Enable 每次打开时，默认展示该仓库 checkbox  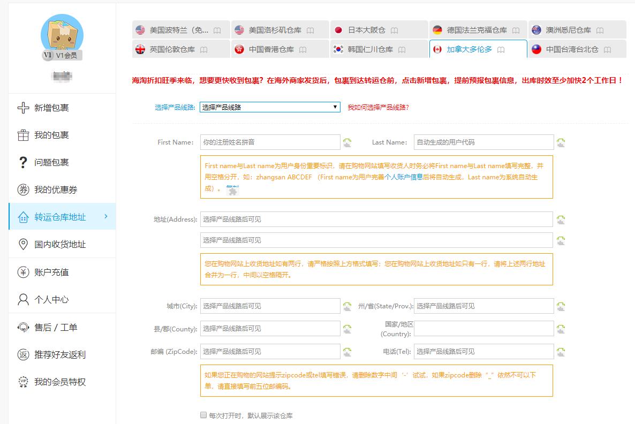click(203, 414)
